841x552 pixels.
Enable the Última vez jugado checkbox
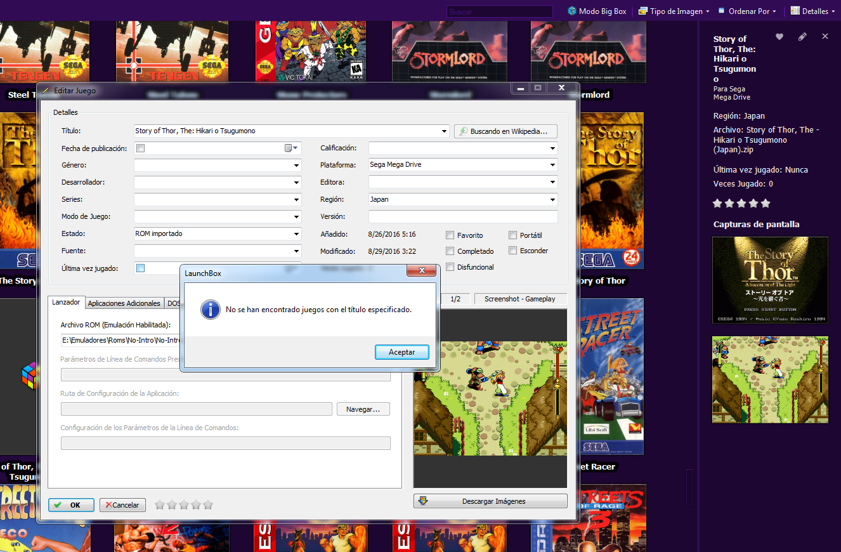(141, 268)
